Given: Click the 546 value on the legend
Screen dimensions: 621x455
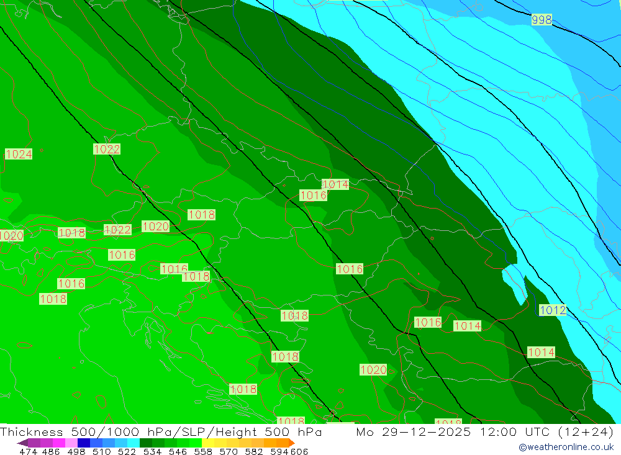Looking at the screenshot, I should click(178, 451).
